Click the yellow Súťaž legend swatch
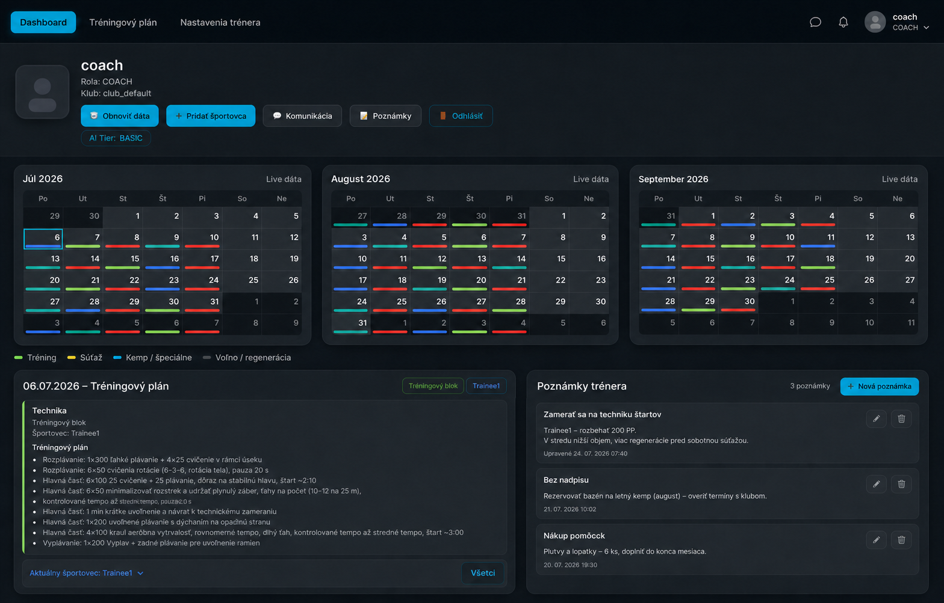The width and height of the screenshot is (944, 603). coord(71,358)
